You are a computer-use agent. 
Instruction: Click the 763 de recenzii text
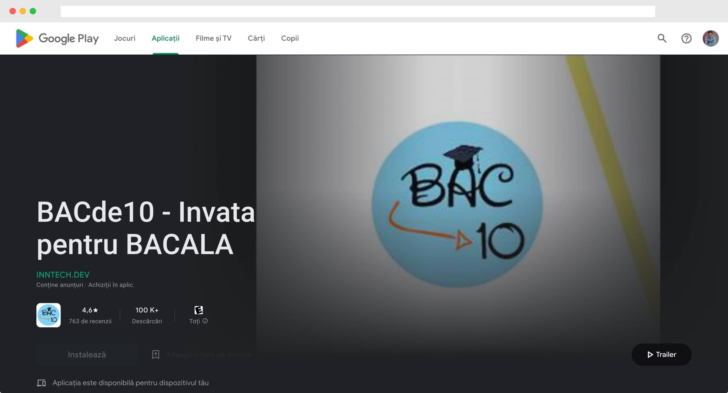90,321
